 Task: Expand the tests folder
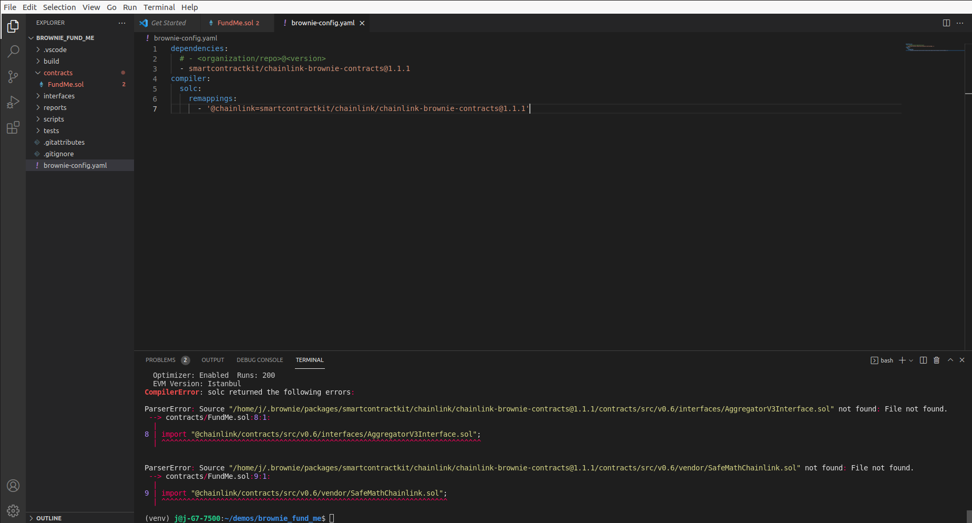(80, 131)
